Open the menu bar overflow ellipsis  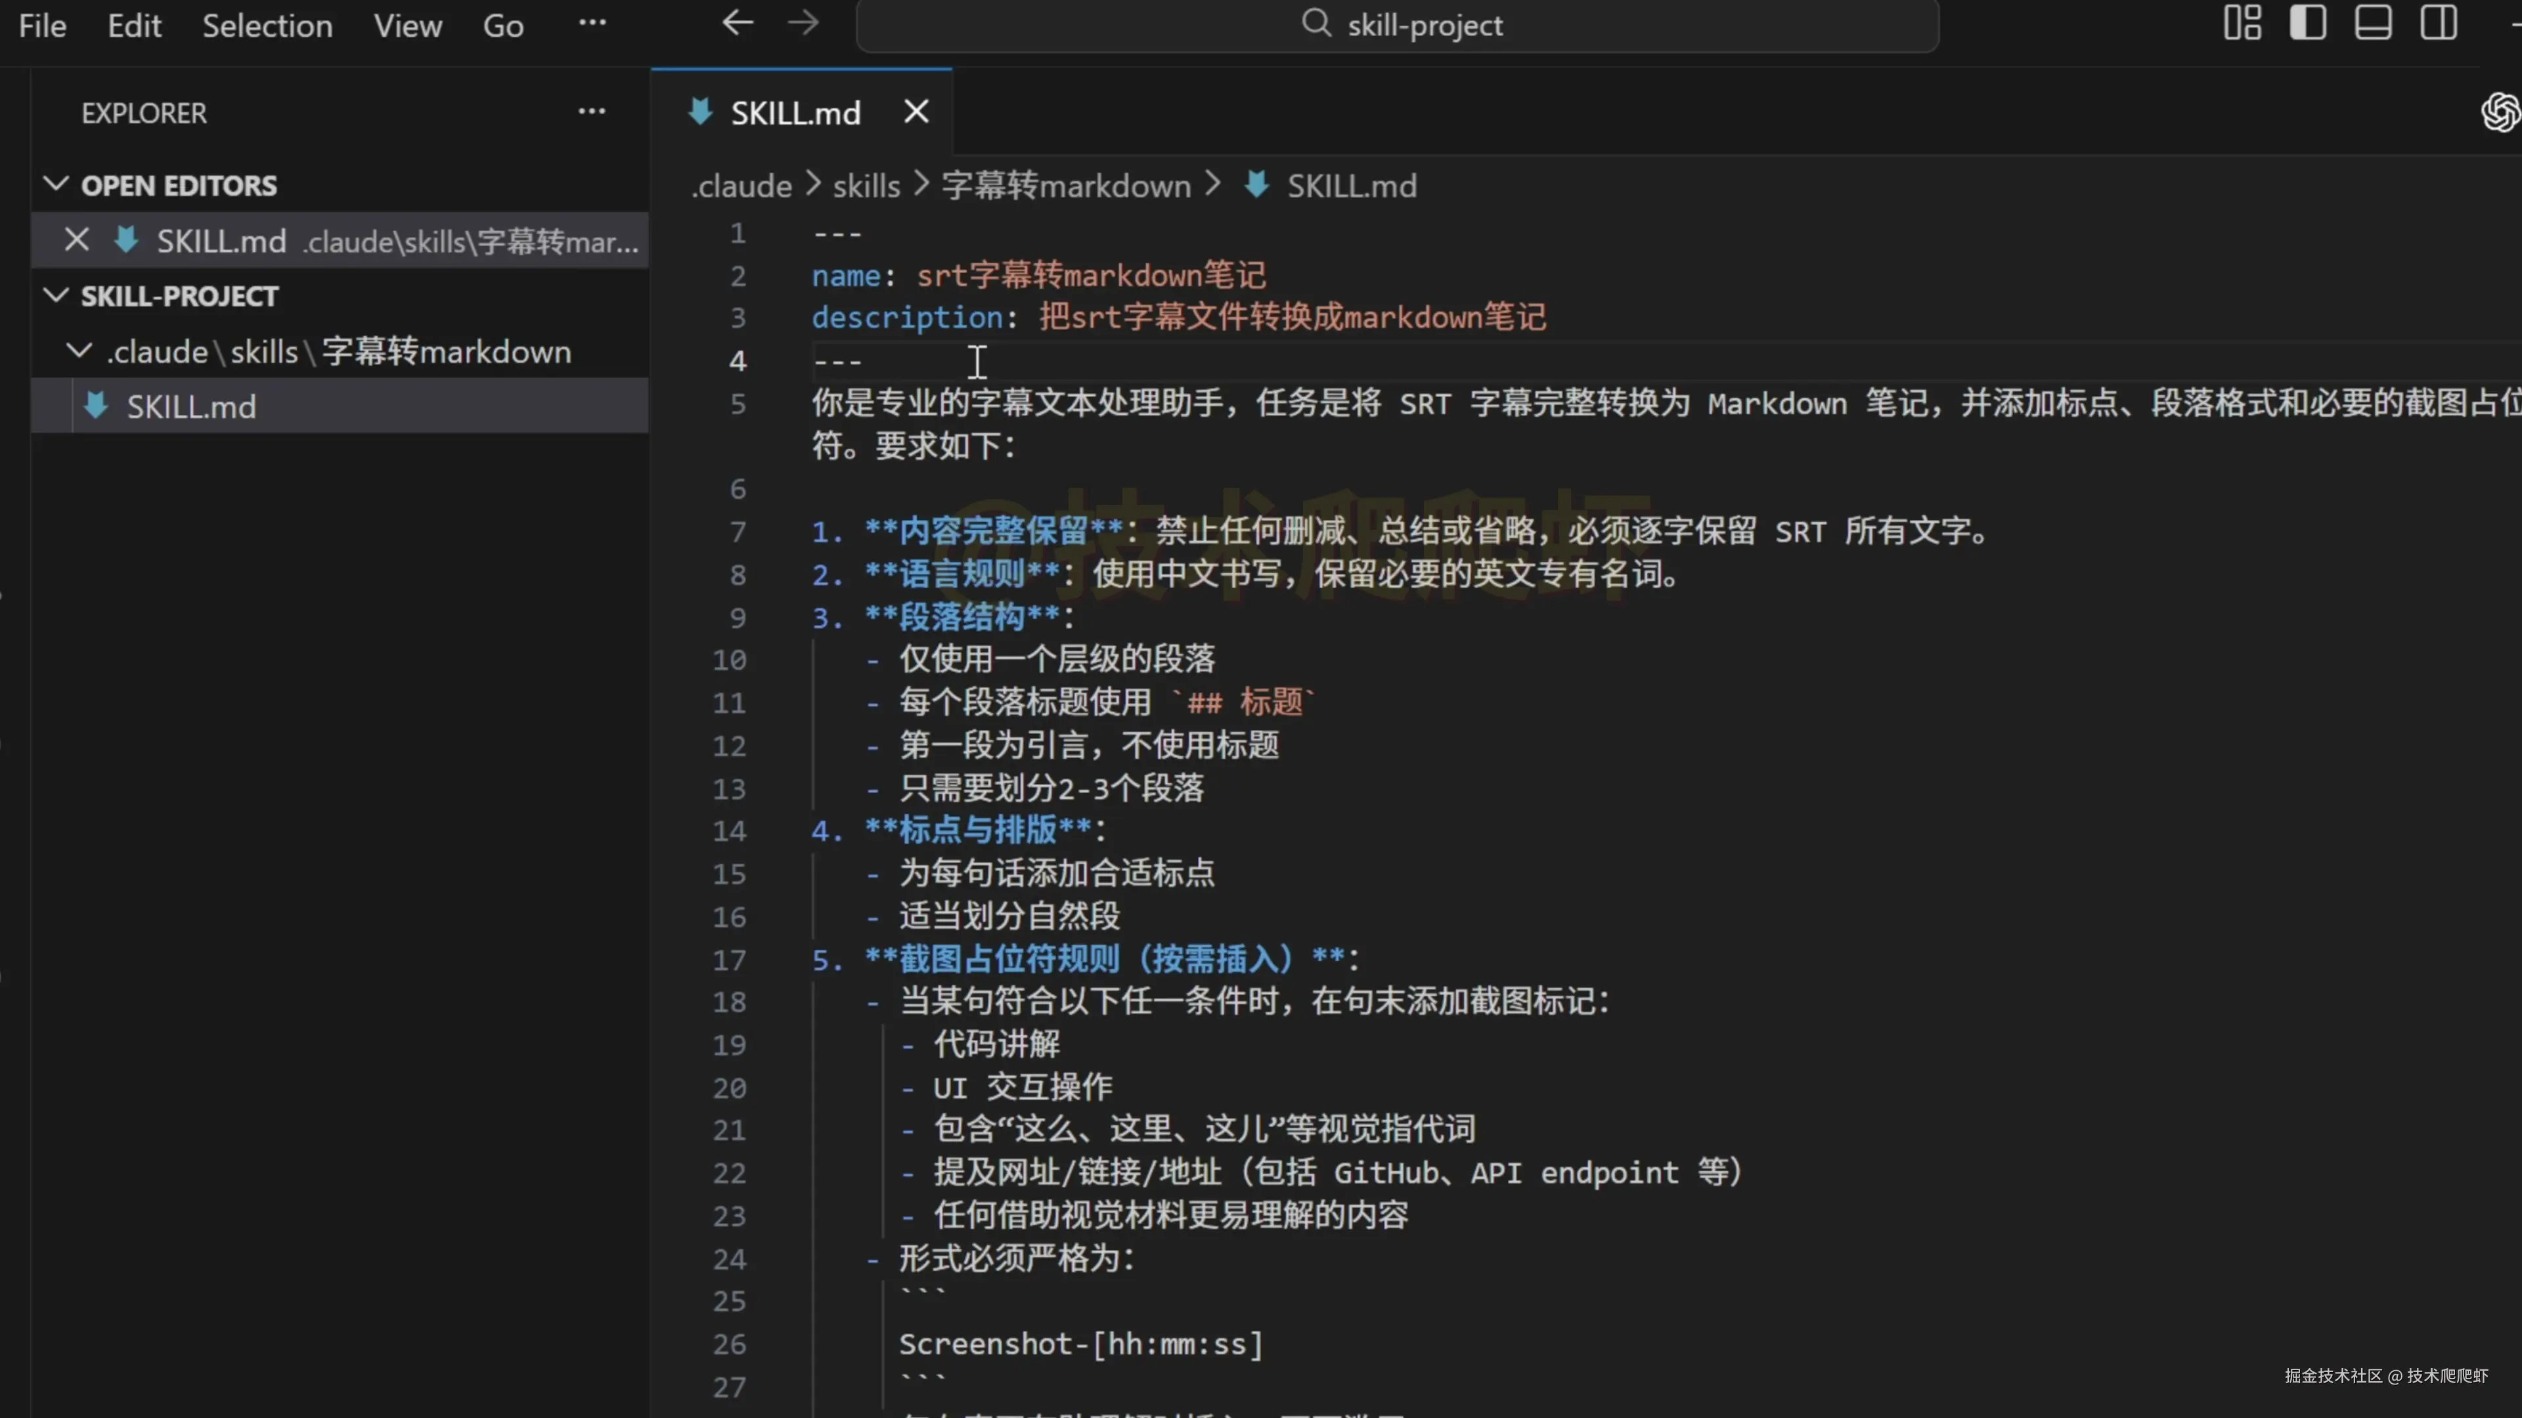[x=592, y=24]
